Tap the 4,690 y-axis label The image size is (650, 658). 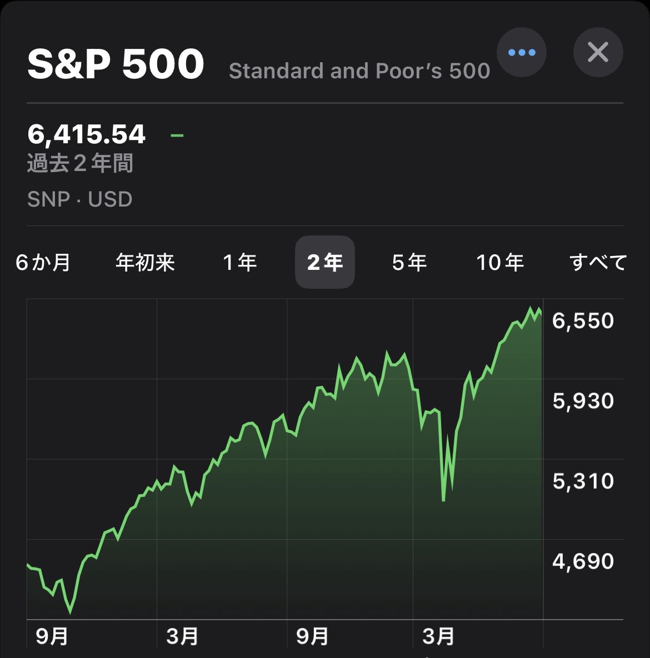click(583, 561)
